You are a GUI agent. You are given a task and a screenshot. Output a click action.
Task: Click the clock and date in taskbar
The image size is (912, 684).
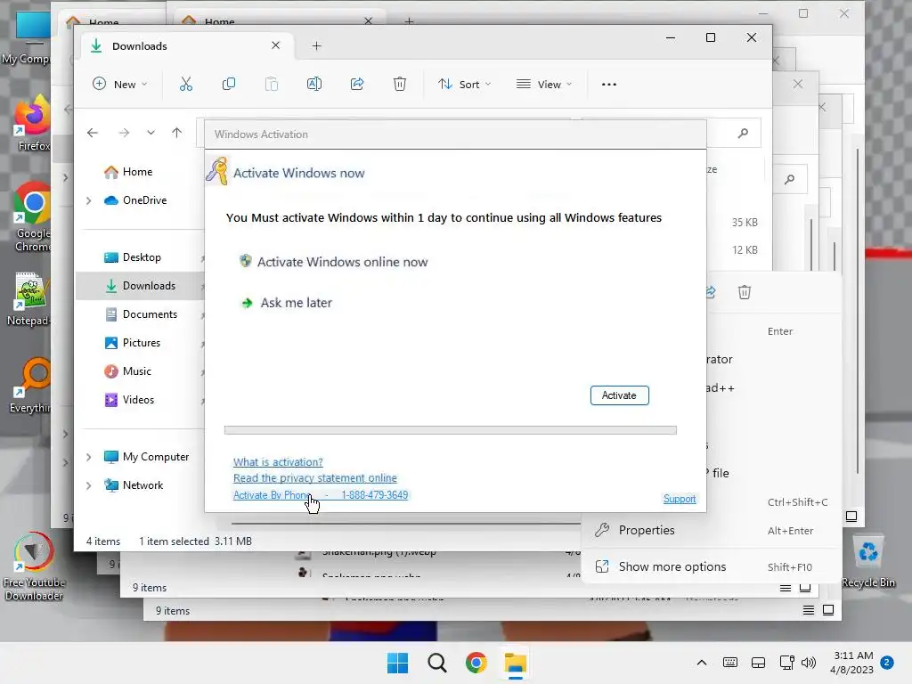(x=852, y=663)
